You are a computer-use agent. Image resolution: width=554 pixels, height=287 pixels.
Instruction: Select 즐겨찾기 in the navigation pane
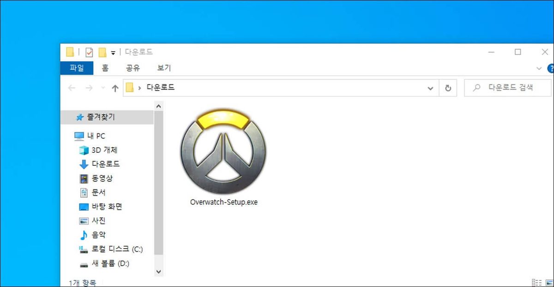tap(108, 117)
